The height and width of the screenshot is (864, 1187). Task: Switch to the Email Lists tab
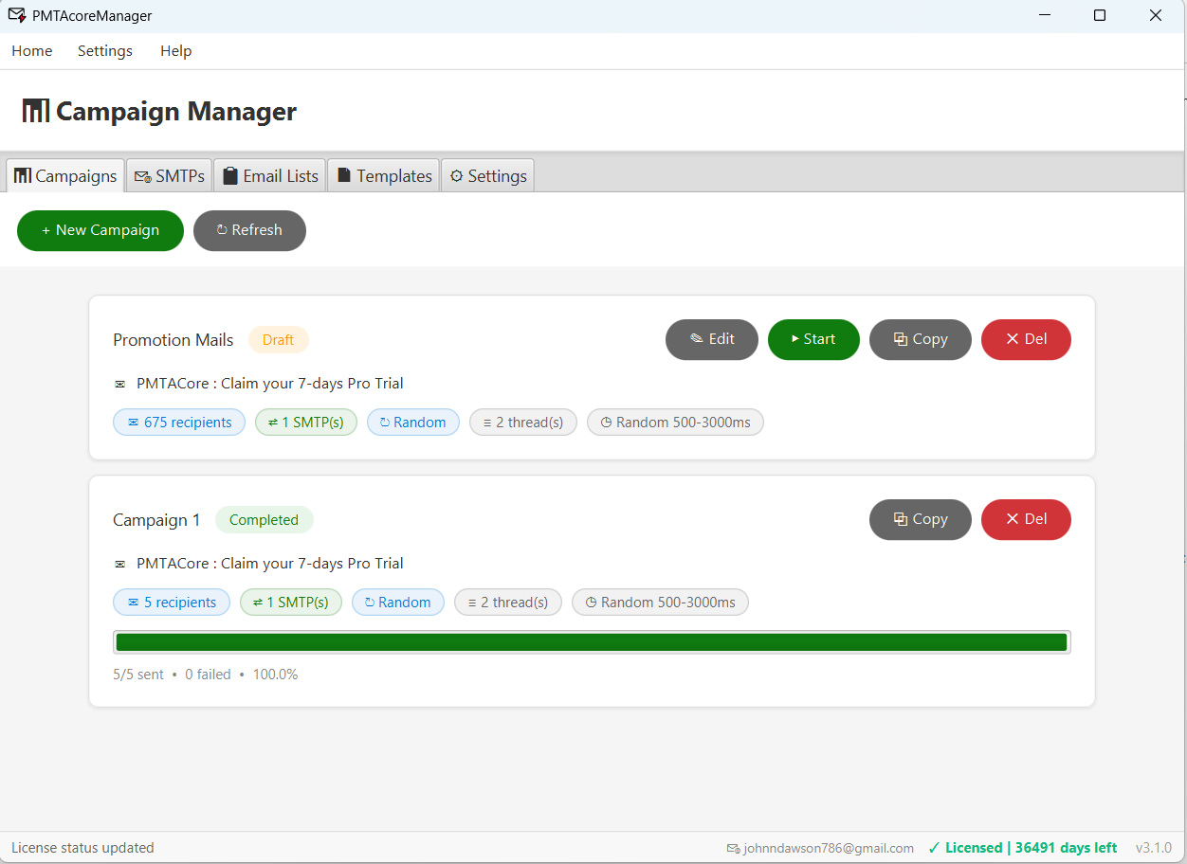pyautogui.click(x=269, y=175)
